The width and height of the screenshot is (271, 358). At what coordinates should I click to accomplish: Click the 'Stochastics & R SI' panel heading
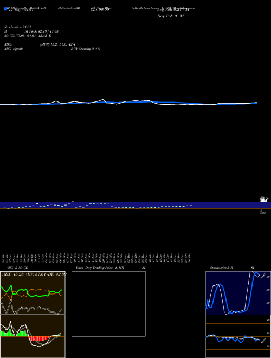pos(232,268)
